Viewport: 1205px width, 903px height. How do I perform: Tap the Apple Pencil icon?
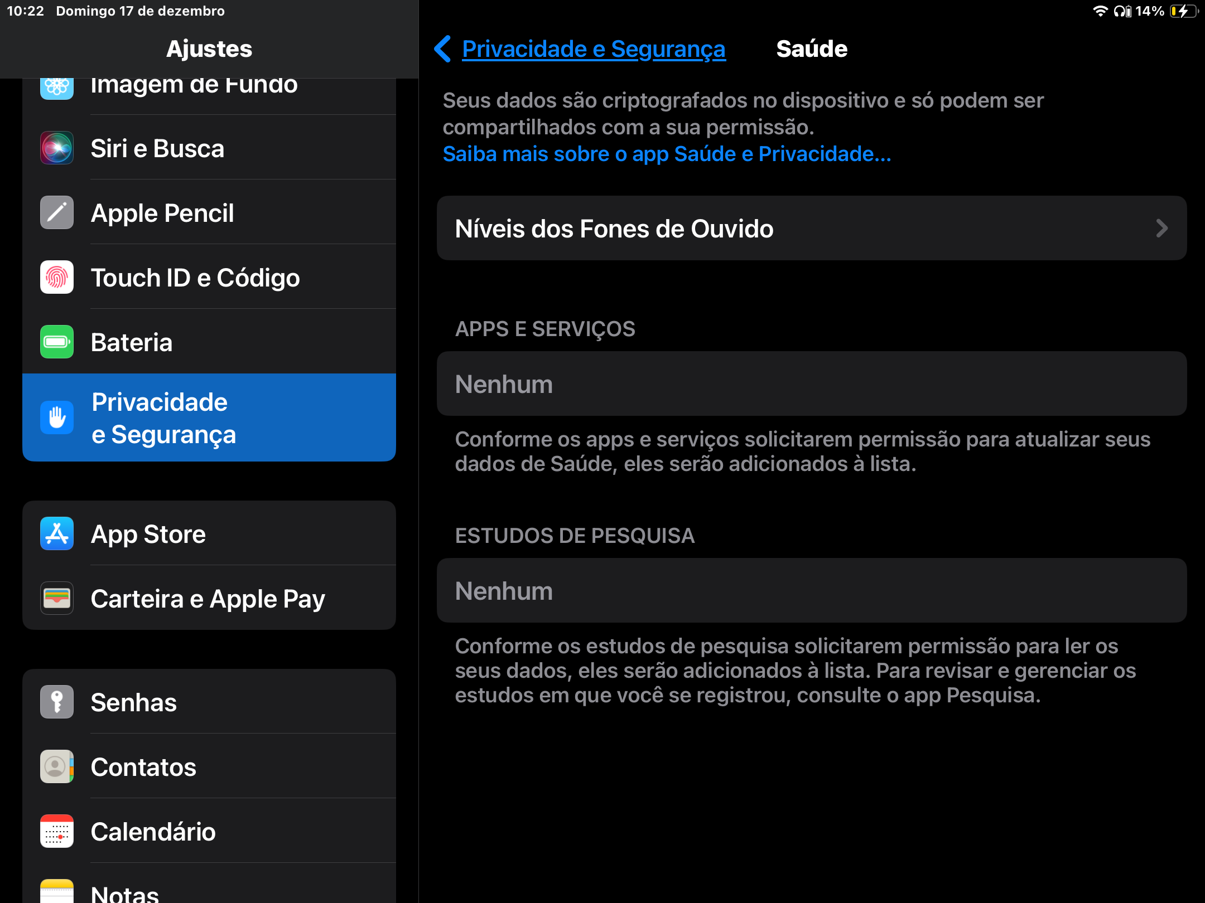(56, 213)
